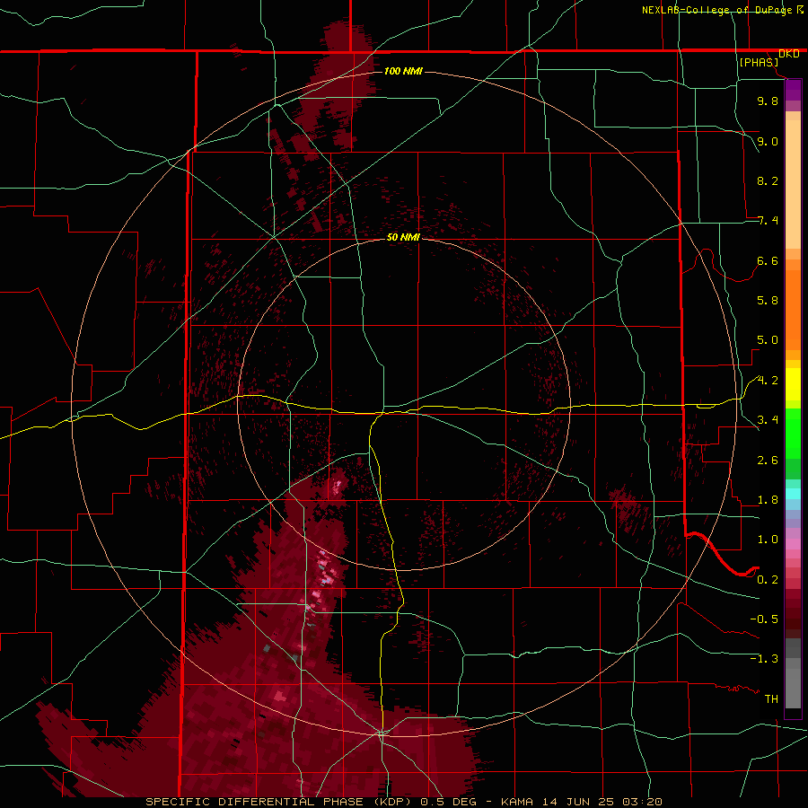The height and width of the screenshot is (808, 808).
Task: Click the 50 NMI range ring label
Action: pyautogui.click(x=403, y=237)
